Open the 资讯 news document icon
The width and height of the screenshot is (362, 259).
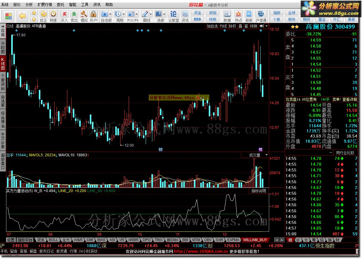pyautogui.click(x=185, y=14)
